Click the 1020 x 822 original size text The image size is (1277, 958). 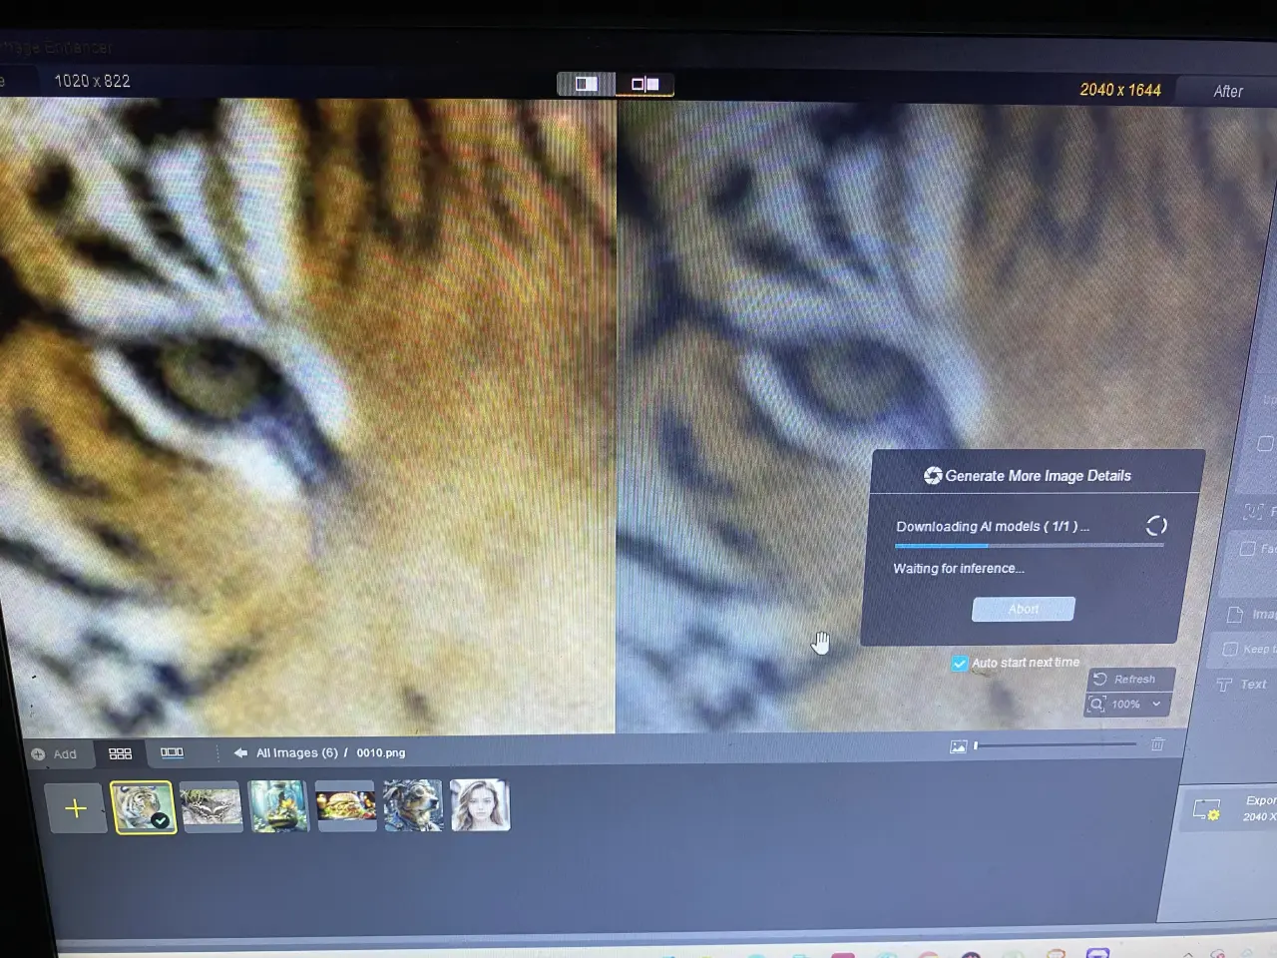click(92, 81)
